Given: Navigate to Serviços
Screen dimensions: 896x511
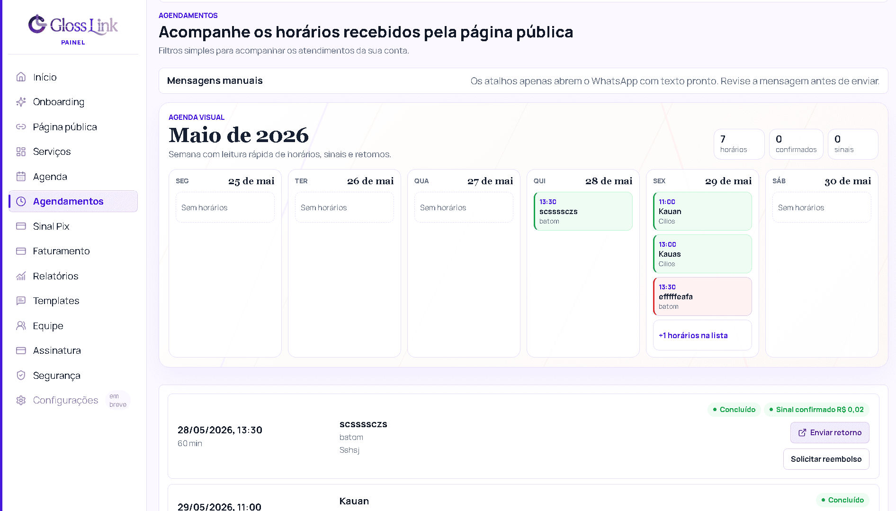Looking at the screenshot, I should point(73,152).
